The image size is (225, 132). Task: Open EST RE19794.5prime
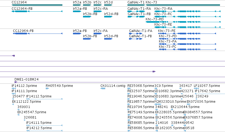point(141,107)
